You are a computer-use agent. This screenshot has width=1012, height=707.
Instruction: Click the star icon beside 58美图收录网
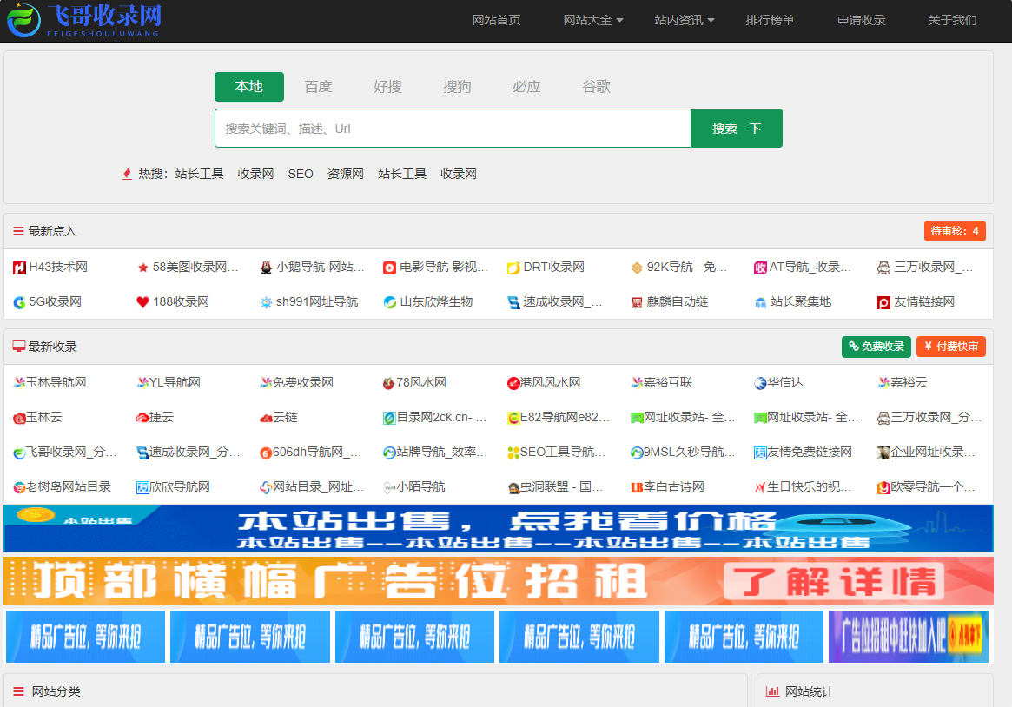(142, 268)
